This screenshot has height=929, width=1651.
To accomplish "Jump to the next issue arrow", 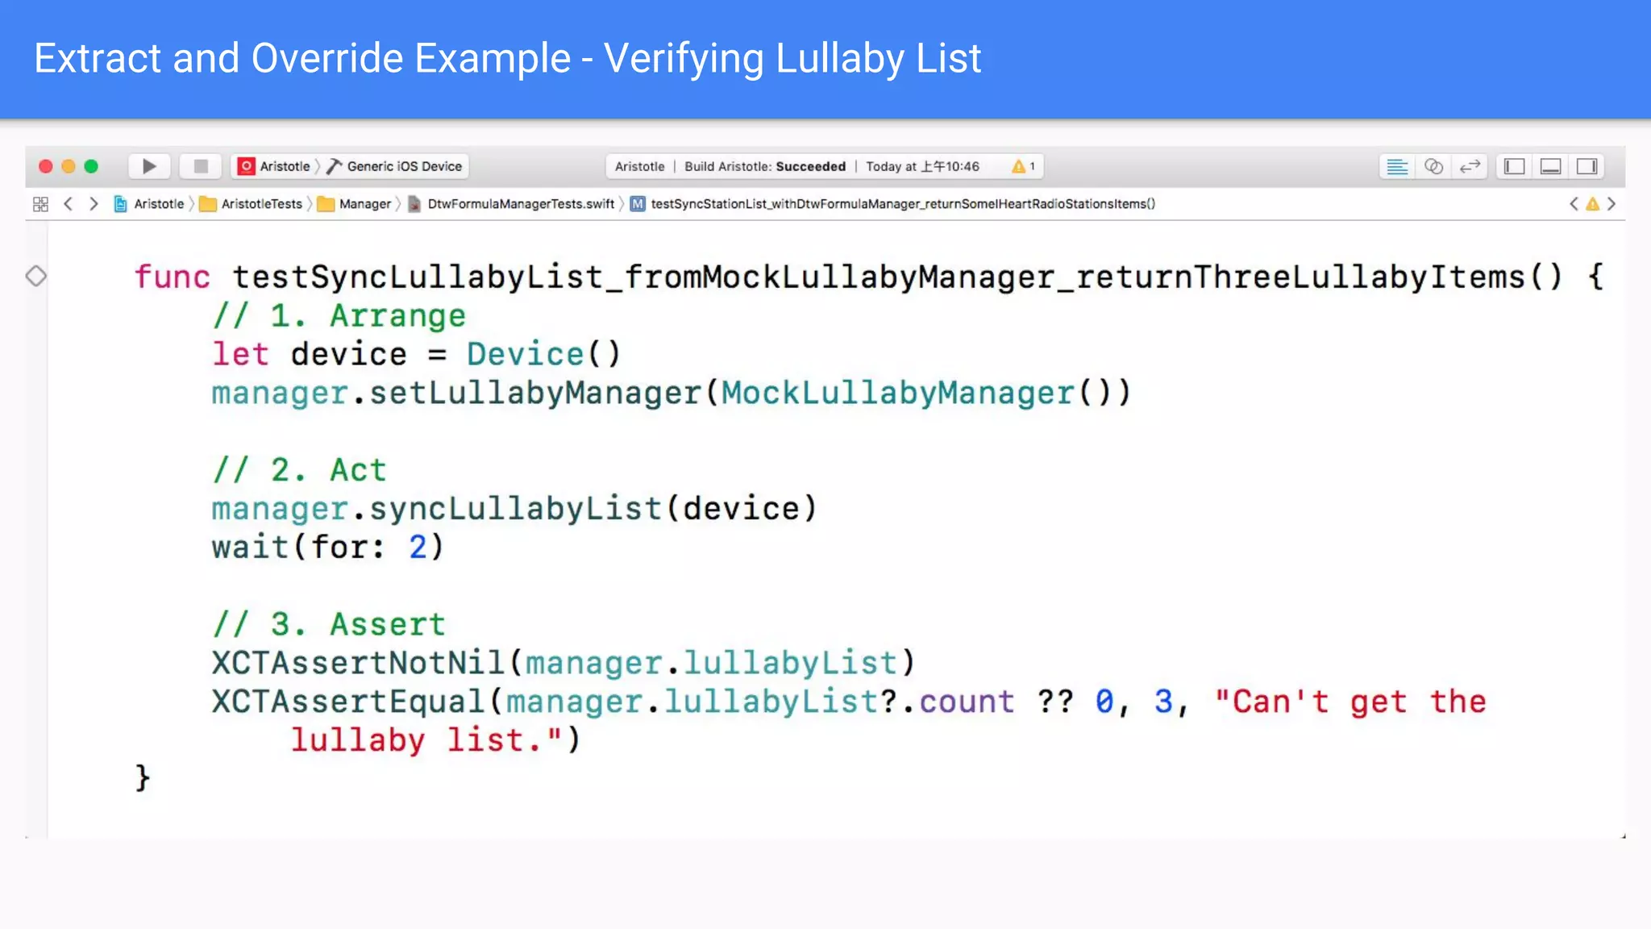I will click(x=1611, y=204).
